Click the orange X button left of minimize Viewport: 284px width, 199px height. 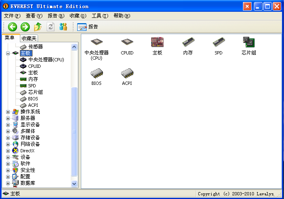pyautogui.click(x=247, y=6)
